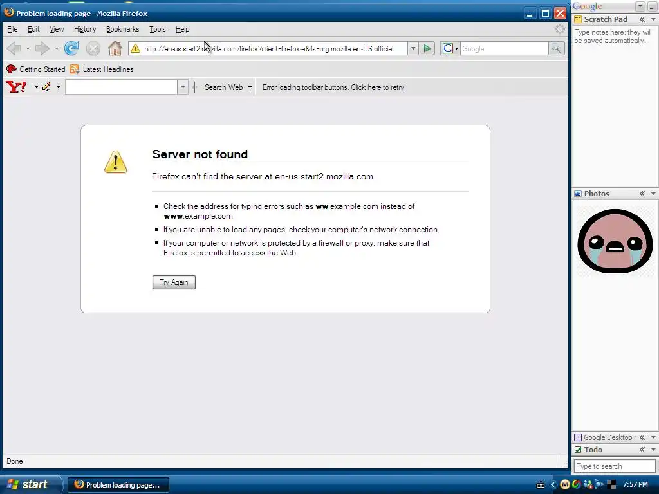The image size is (659, 494).
Task: Click the Google Desktop gadget list icon
Action: [x=578, y=437]
